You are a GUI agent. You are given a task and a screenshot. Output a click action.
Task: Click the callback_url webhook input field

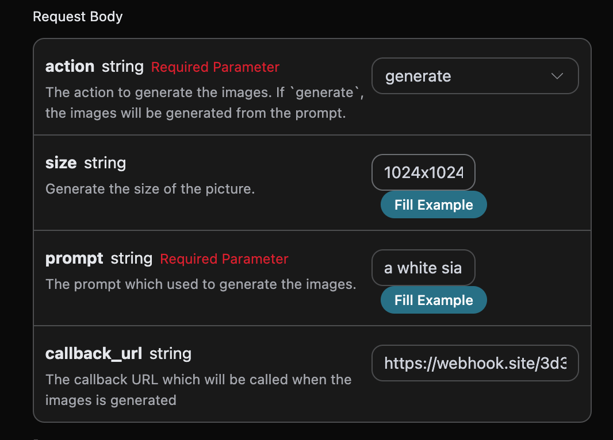coord(475,363)
